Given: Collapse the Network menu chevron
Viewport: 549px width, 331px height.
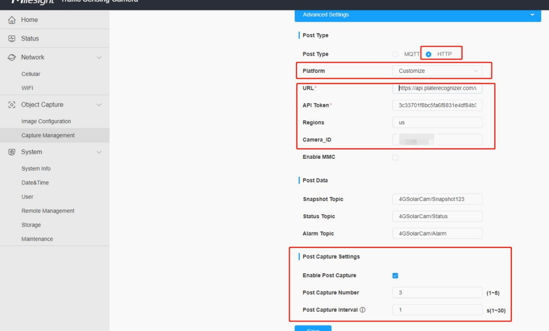Looking at the screenshot, I should pos(99,58).
